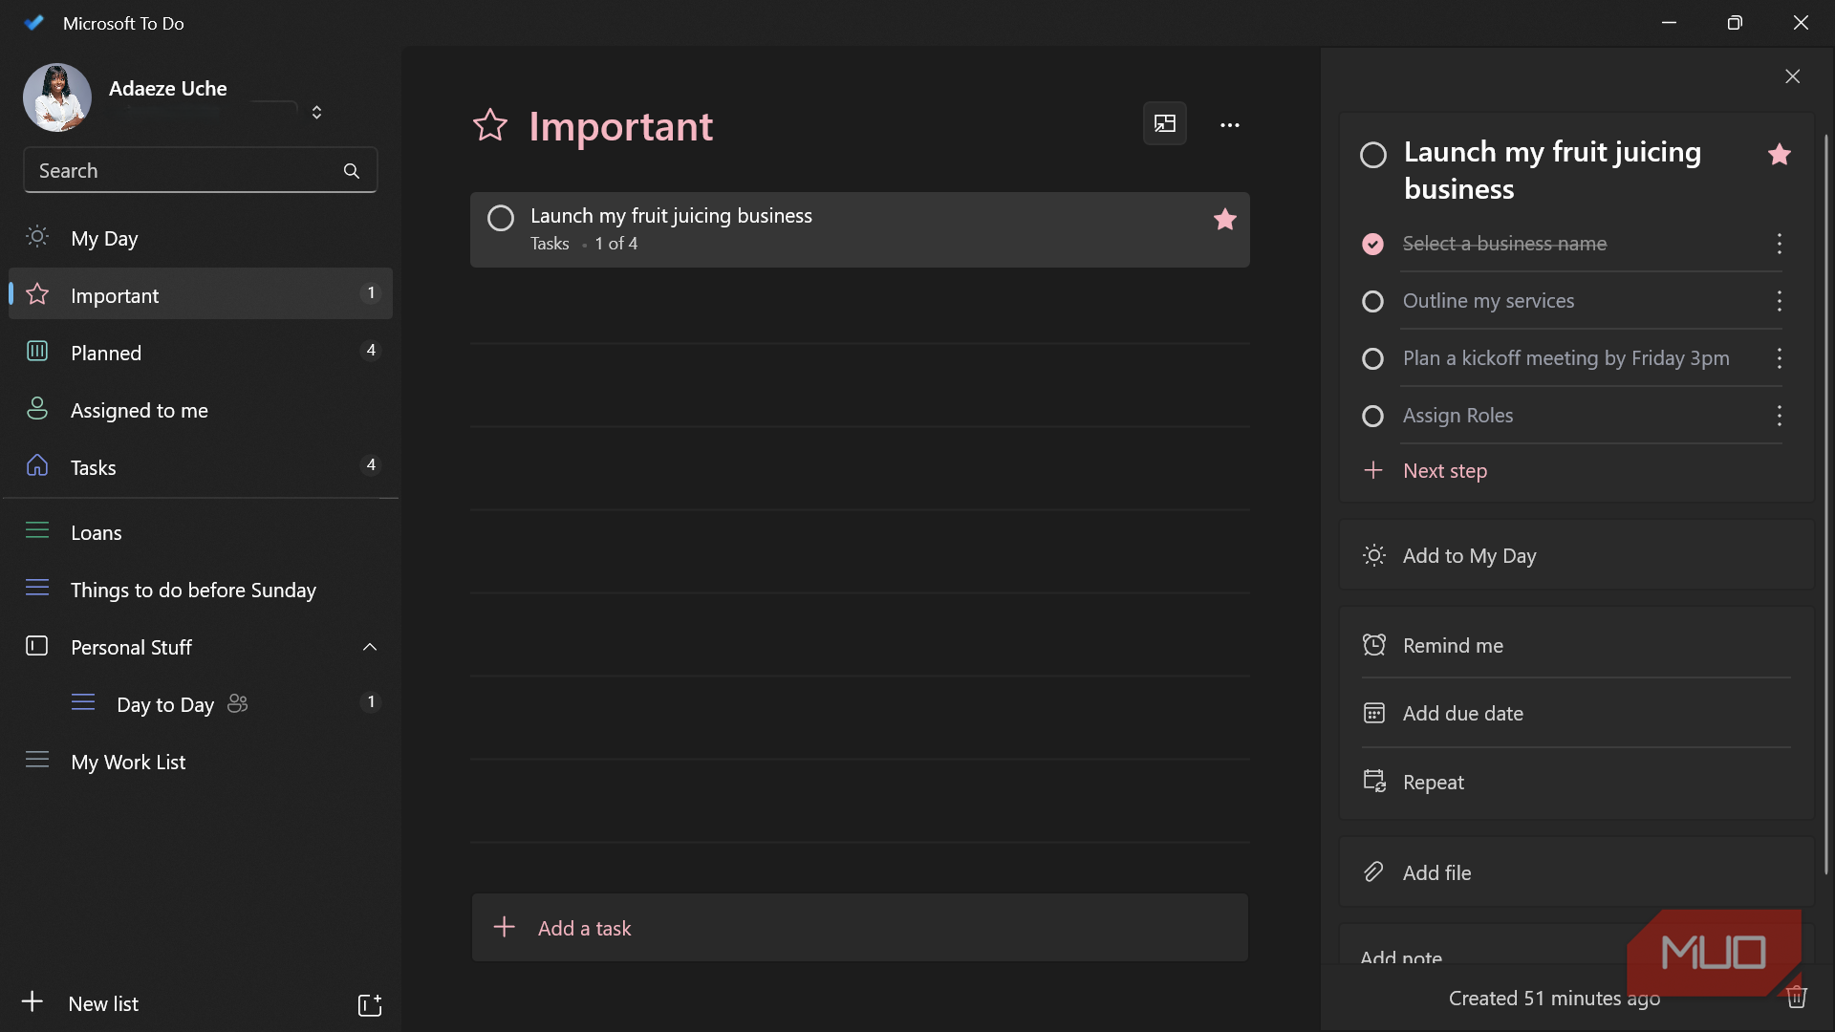The width and height of the screenshot is (1835, 1032).
Task: Check off the Assign Roles step
Action: click(1372, 416)
